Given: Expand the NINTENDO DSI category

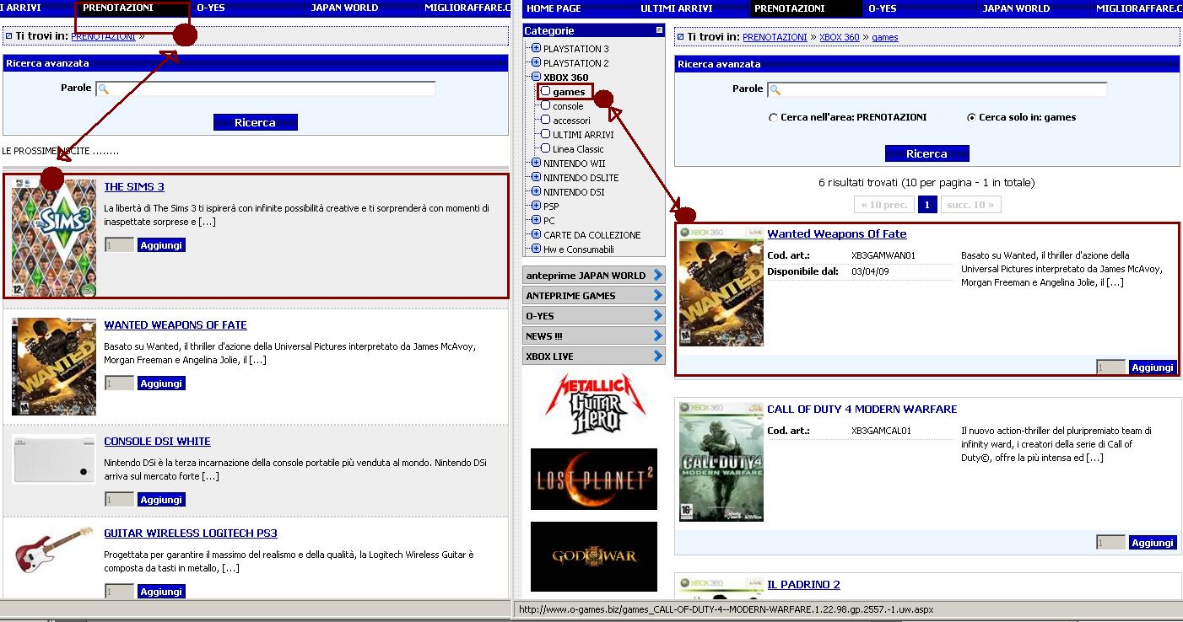Looking at the screenshot, I should 536,192.
